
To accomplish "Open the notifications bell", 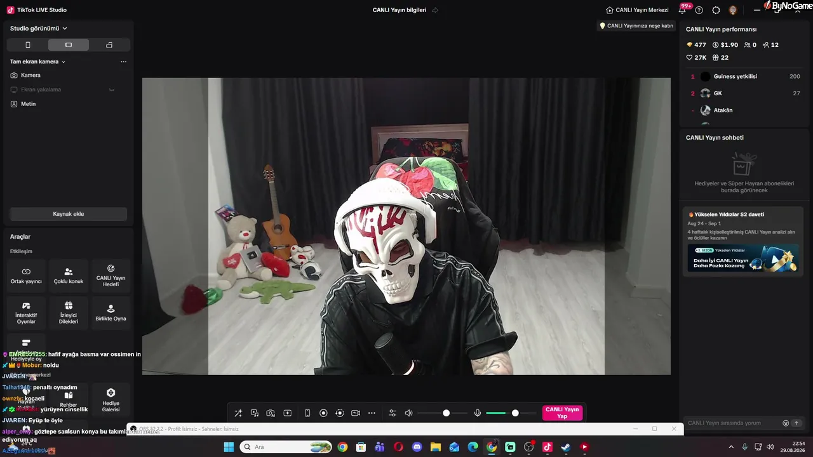I will click(x=682, y=10).
